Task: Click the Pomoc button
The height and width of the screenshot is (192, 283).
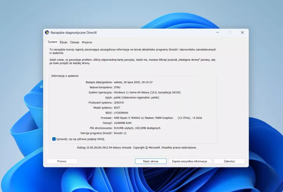Action: pos(62,161)
